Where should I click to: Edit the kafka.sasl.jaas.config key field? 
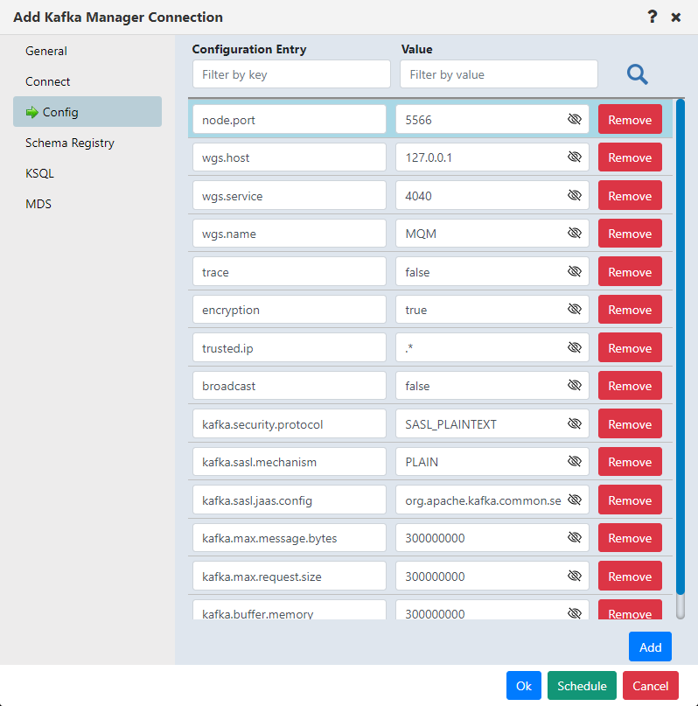click(290, 500)
